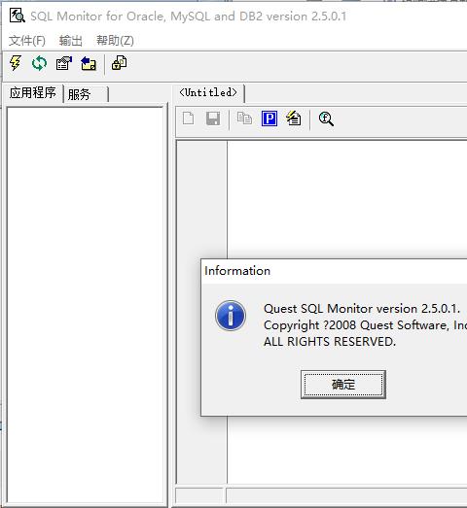Image resolution: width=467 pixels, height=508 pixels.
Task: Open the 帮助(Z) menu
Action: coord(115,41)
